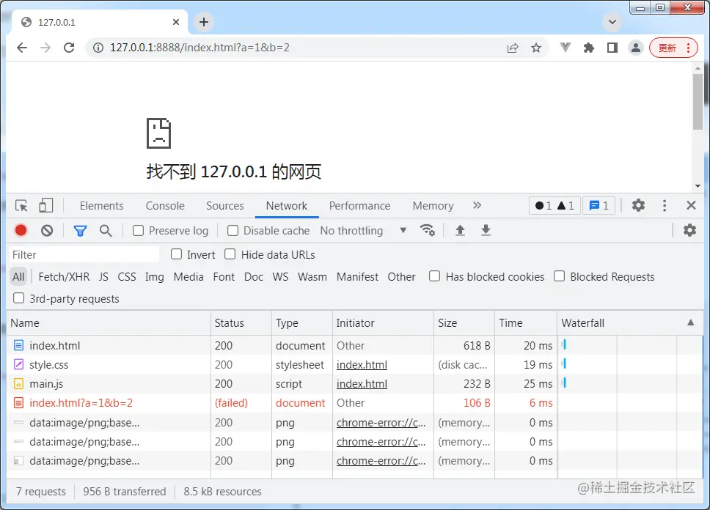This screenshot has height=510, width=710.
Task: Check Blocked Requests
Action: tap(559, 276)
